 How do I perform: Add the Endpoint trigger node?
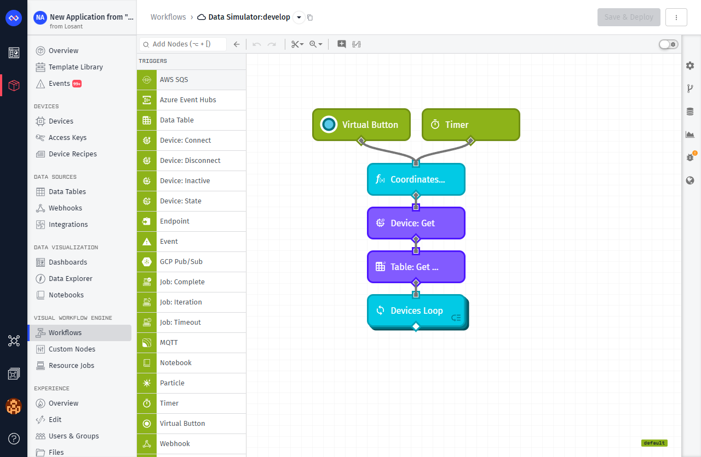[x=192, y=221]
